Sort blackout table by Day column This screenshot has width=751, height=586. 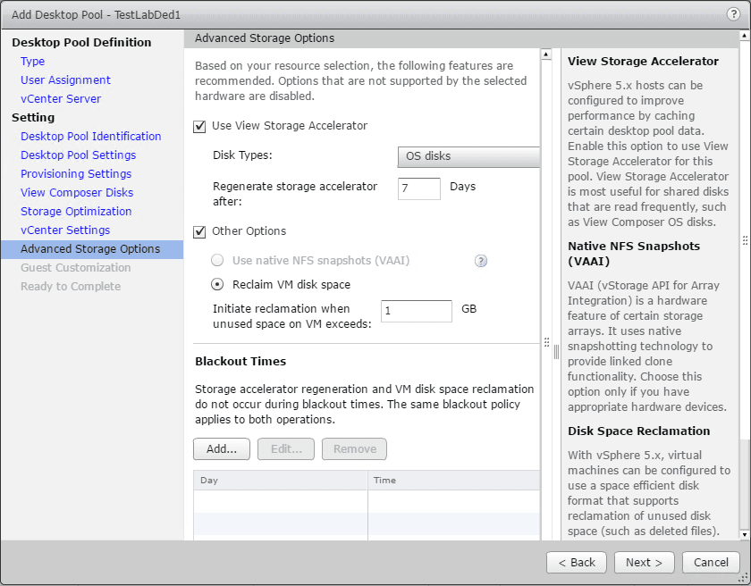point(280,480)
